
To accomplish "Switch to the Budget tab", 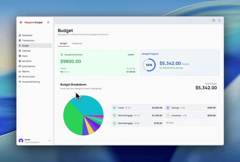I will click(x=64, y=43).
